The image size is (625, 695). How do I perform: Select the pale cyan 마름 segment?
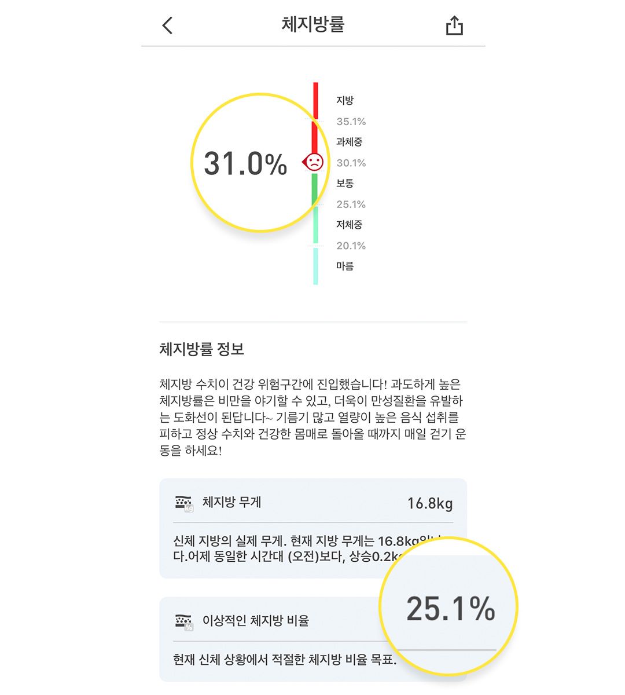315,266
